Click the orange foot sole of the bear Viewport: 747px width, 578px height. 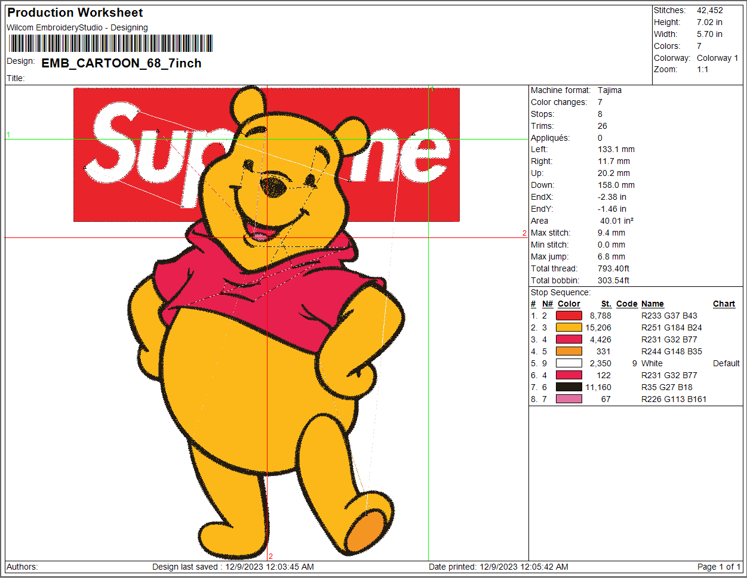pyautogui.click(x=365, y=531)
